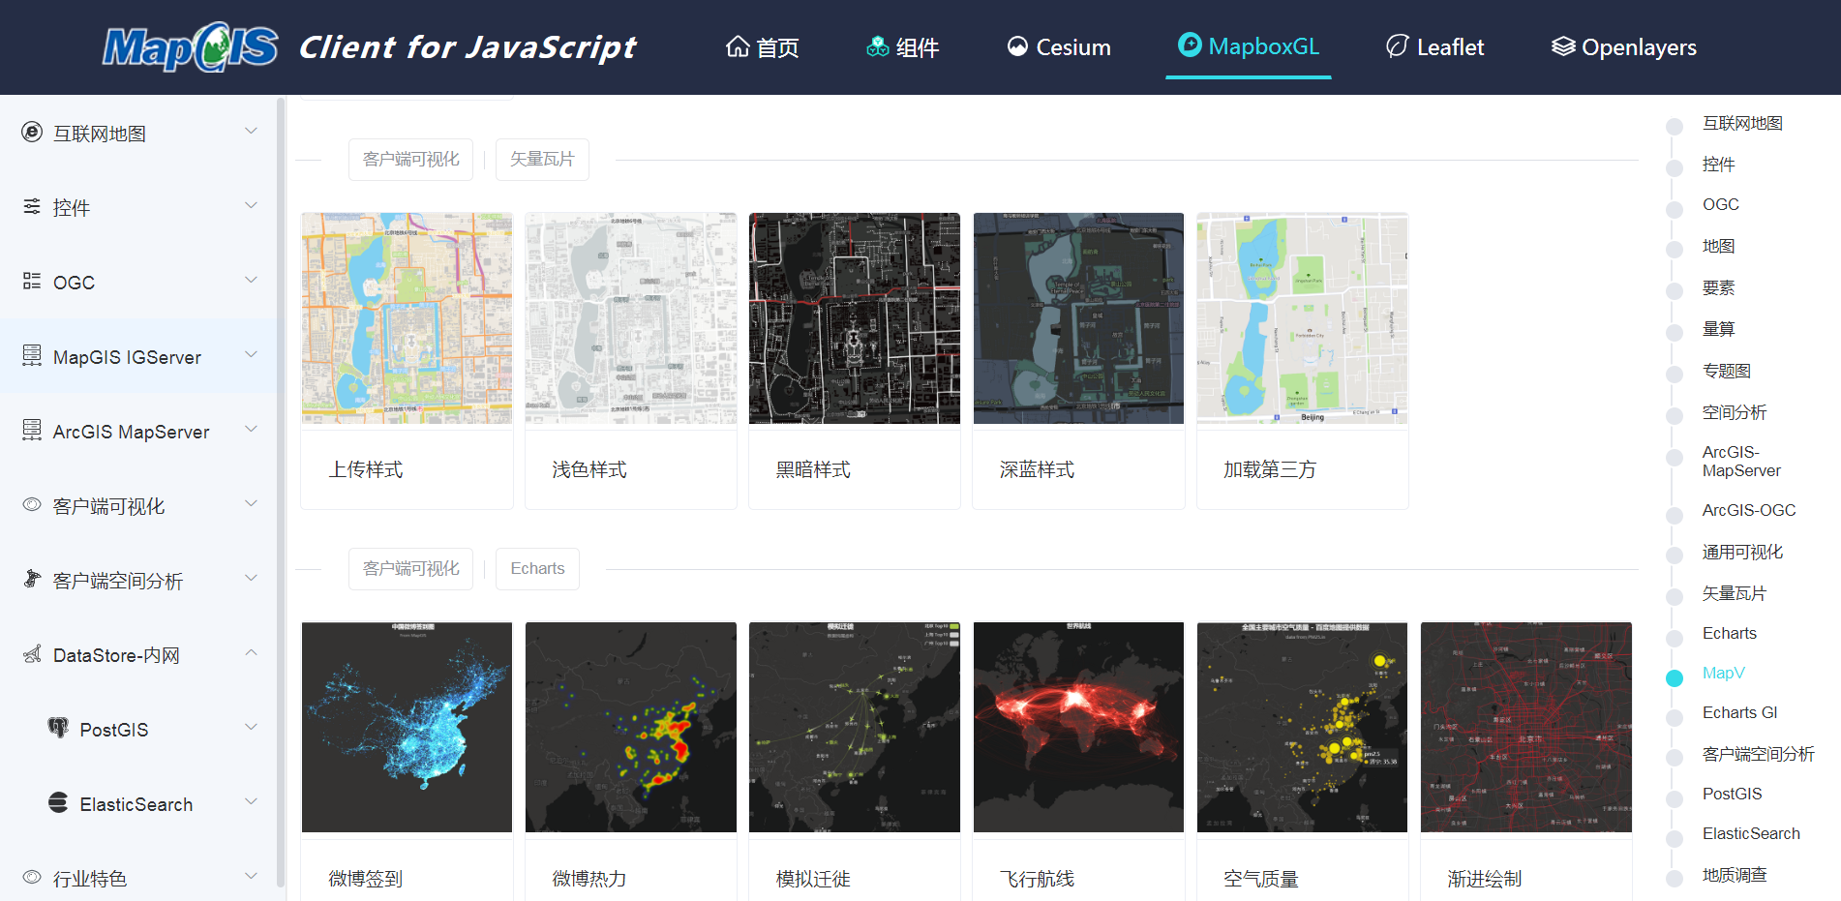Jump to Echarts GI anchor link
1841x901 pixels.
(1739, 712)
